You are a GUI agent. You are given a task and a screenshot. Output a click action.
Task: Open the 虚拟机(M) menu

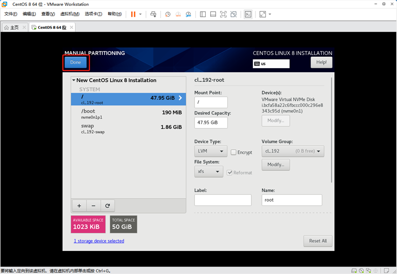pos(70,14)
